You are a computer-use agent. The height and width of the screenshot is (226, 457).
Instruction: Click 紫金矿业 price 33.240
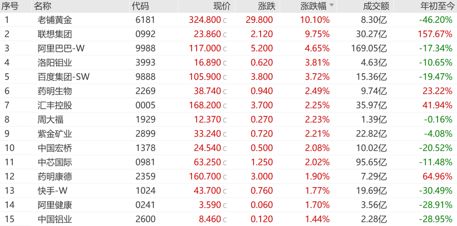point(207,134)
